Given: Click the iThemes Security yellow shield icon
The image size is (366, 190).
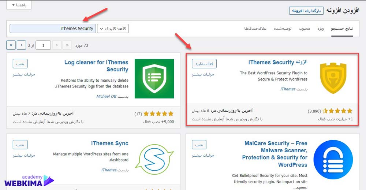Looking at the screenshot, I should [x=333, y=78].
